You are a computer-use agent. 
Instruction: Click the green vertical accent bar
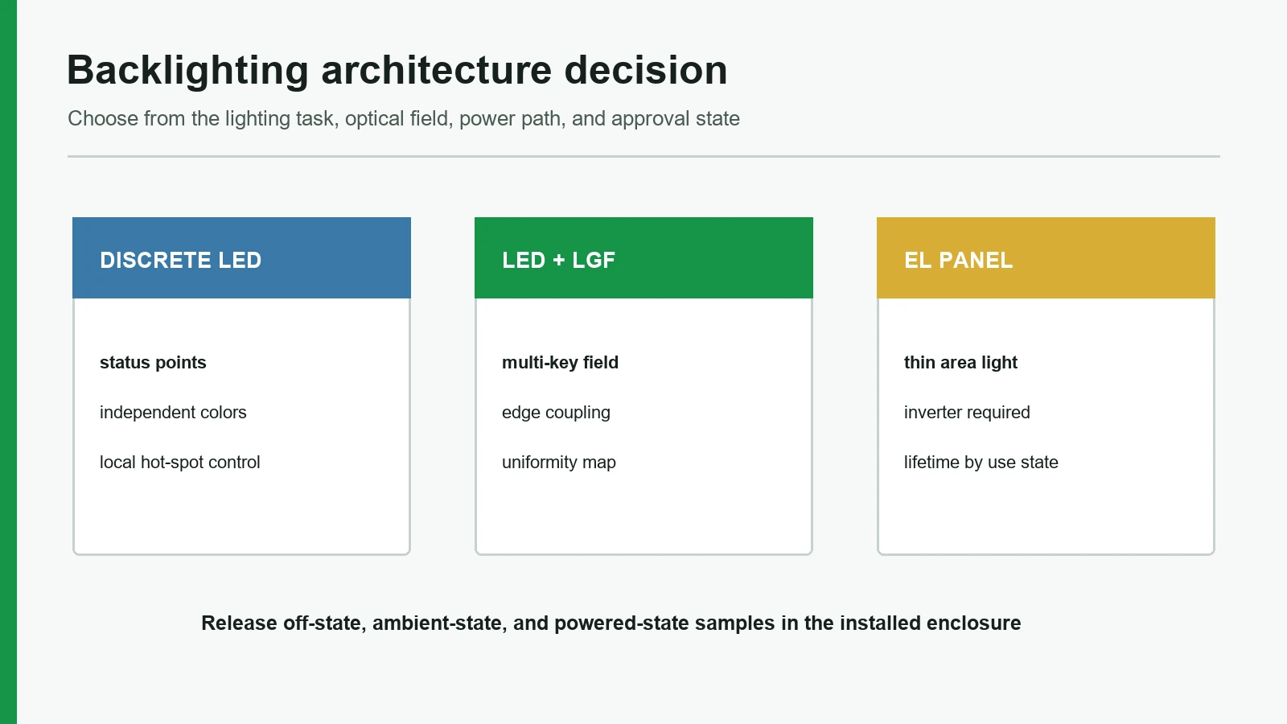[x=8, y=362]
